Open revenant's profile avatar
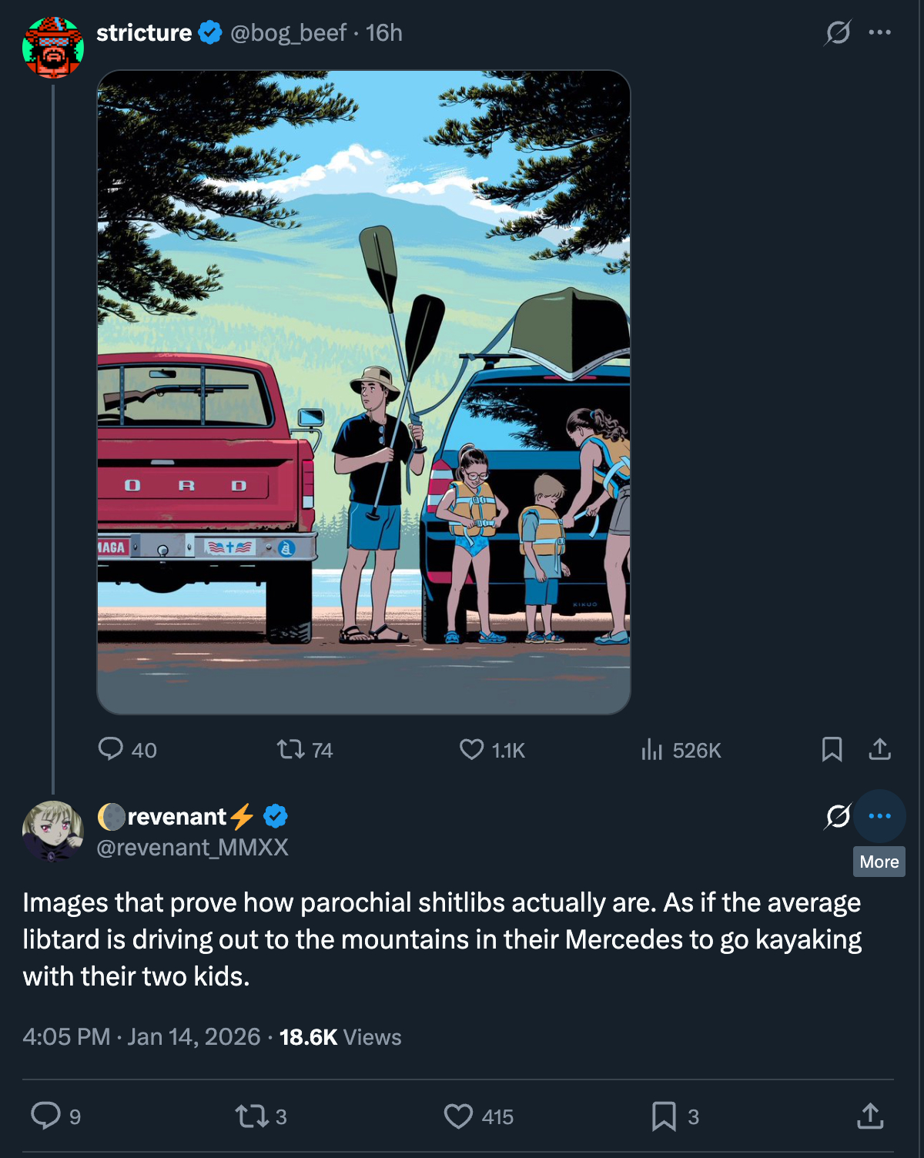The image size is (924, 1158). point(53,831)
